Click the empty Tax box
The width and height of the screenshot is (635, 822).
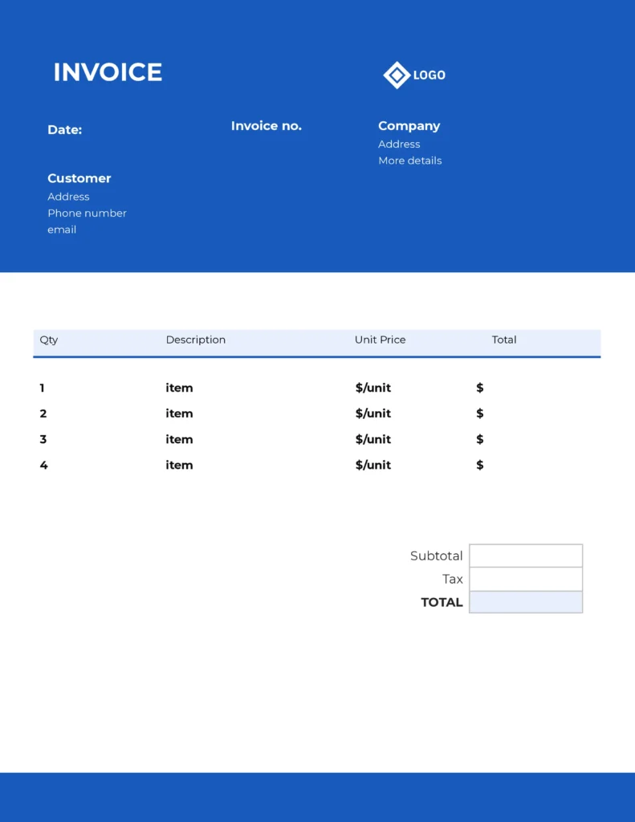click(x=525, y=579)
